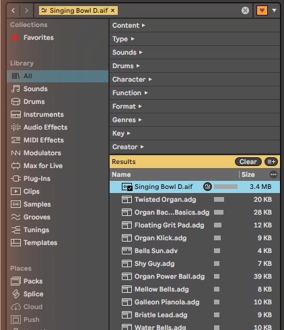Click the Bells Sun.adv preset icon
Viewport: 284px width, 330px height.
click(127, 251)
